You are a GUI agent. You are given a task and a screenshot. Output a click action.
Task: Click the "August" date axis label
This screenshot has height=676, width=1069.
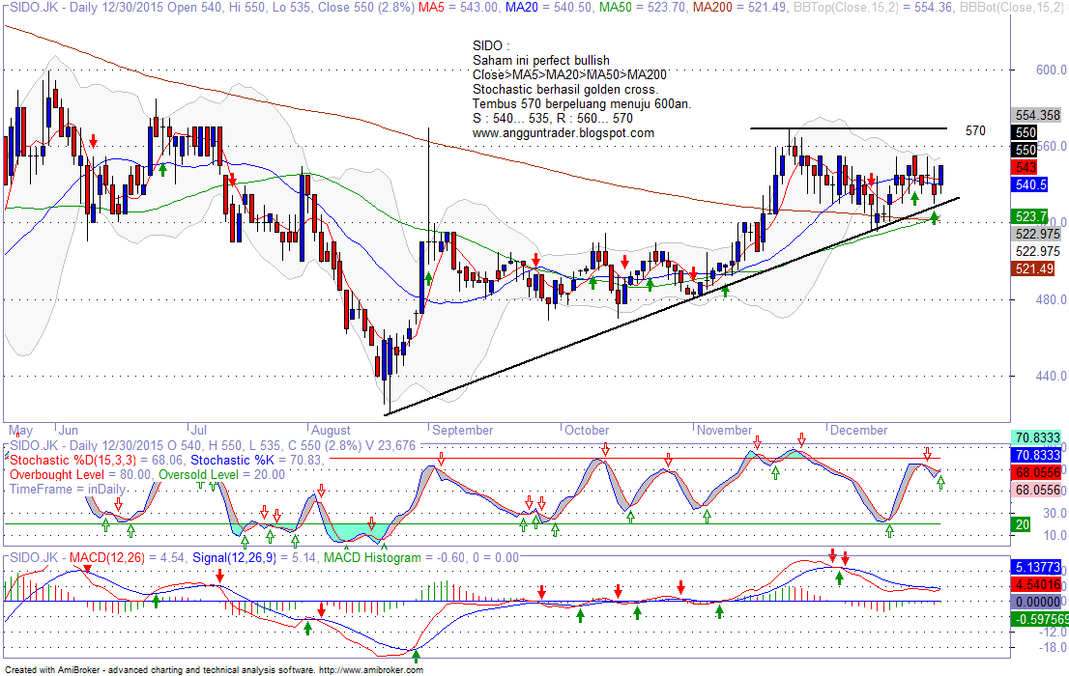[x=331, y=430]
